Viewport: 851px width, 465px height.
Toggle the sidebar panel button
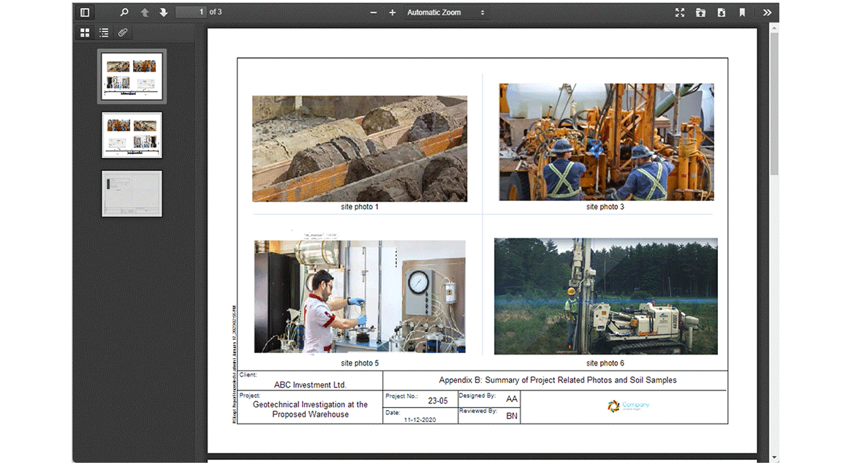coord(85,12)
